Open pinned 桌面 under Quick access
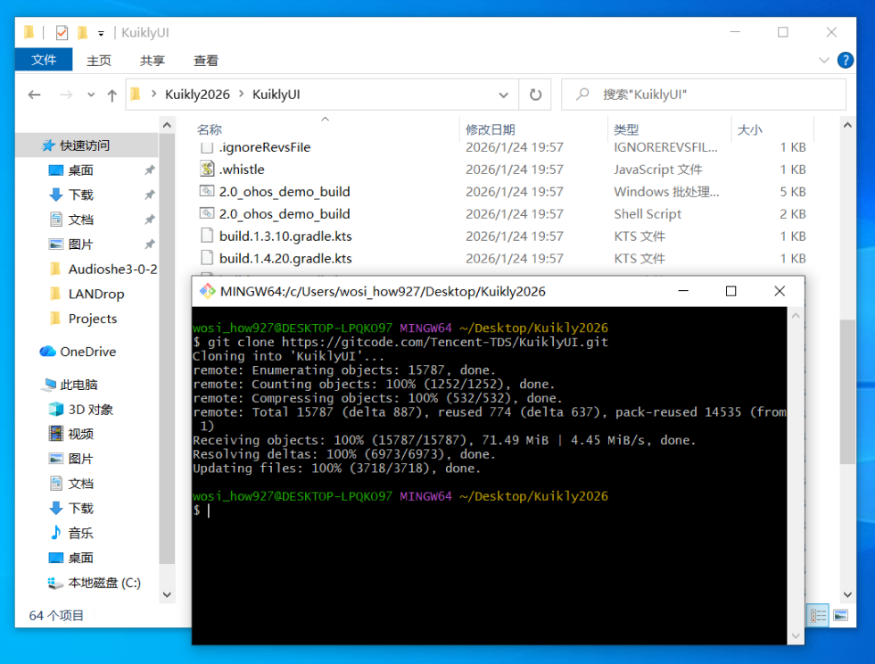Screen dimensions: 875x664 (x=80, y=170)
